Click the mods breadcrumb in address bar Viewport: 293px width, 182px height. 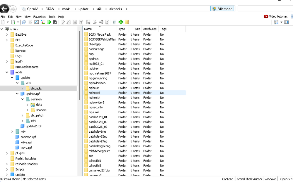(66, 9)
